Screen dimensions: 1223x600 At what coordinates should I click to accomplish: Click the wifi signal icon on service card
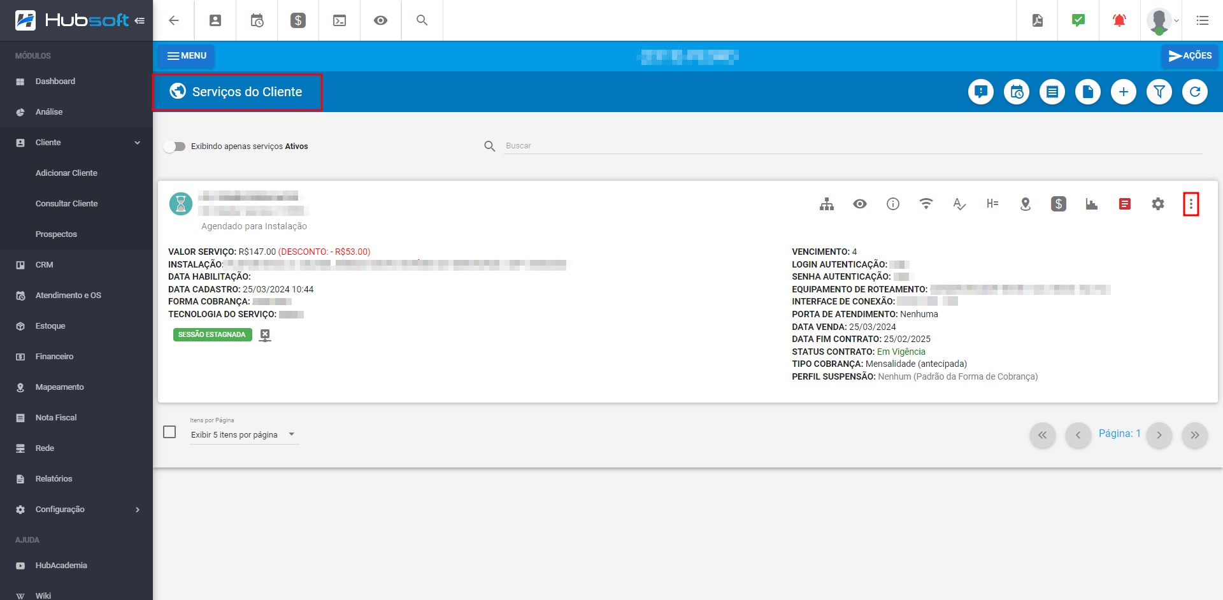[926, 204]
